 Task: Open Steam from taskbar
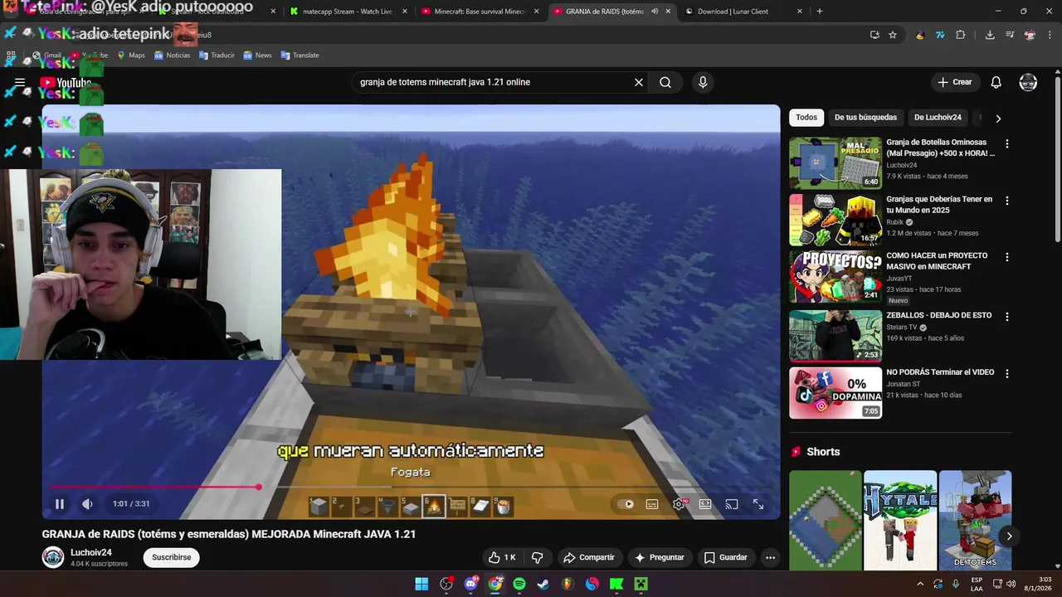coord(543,584)
